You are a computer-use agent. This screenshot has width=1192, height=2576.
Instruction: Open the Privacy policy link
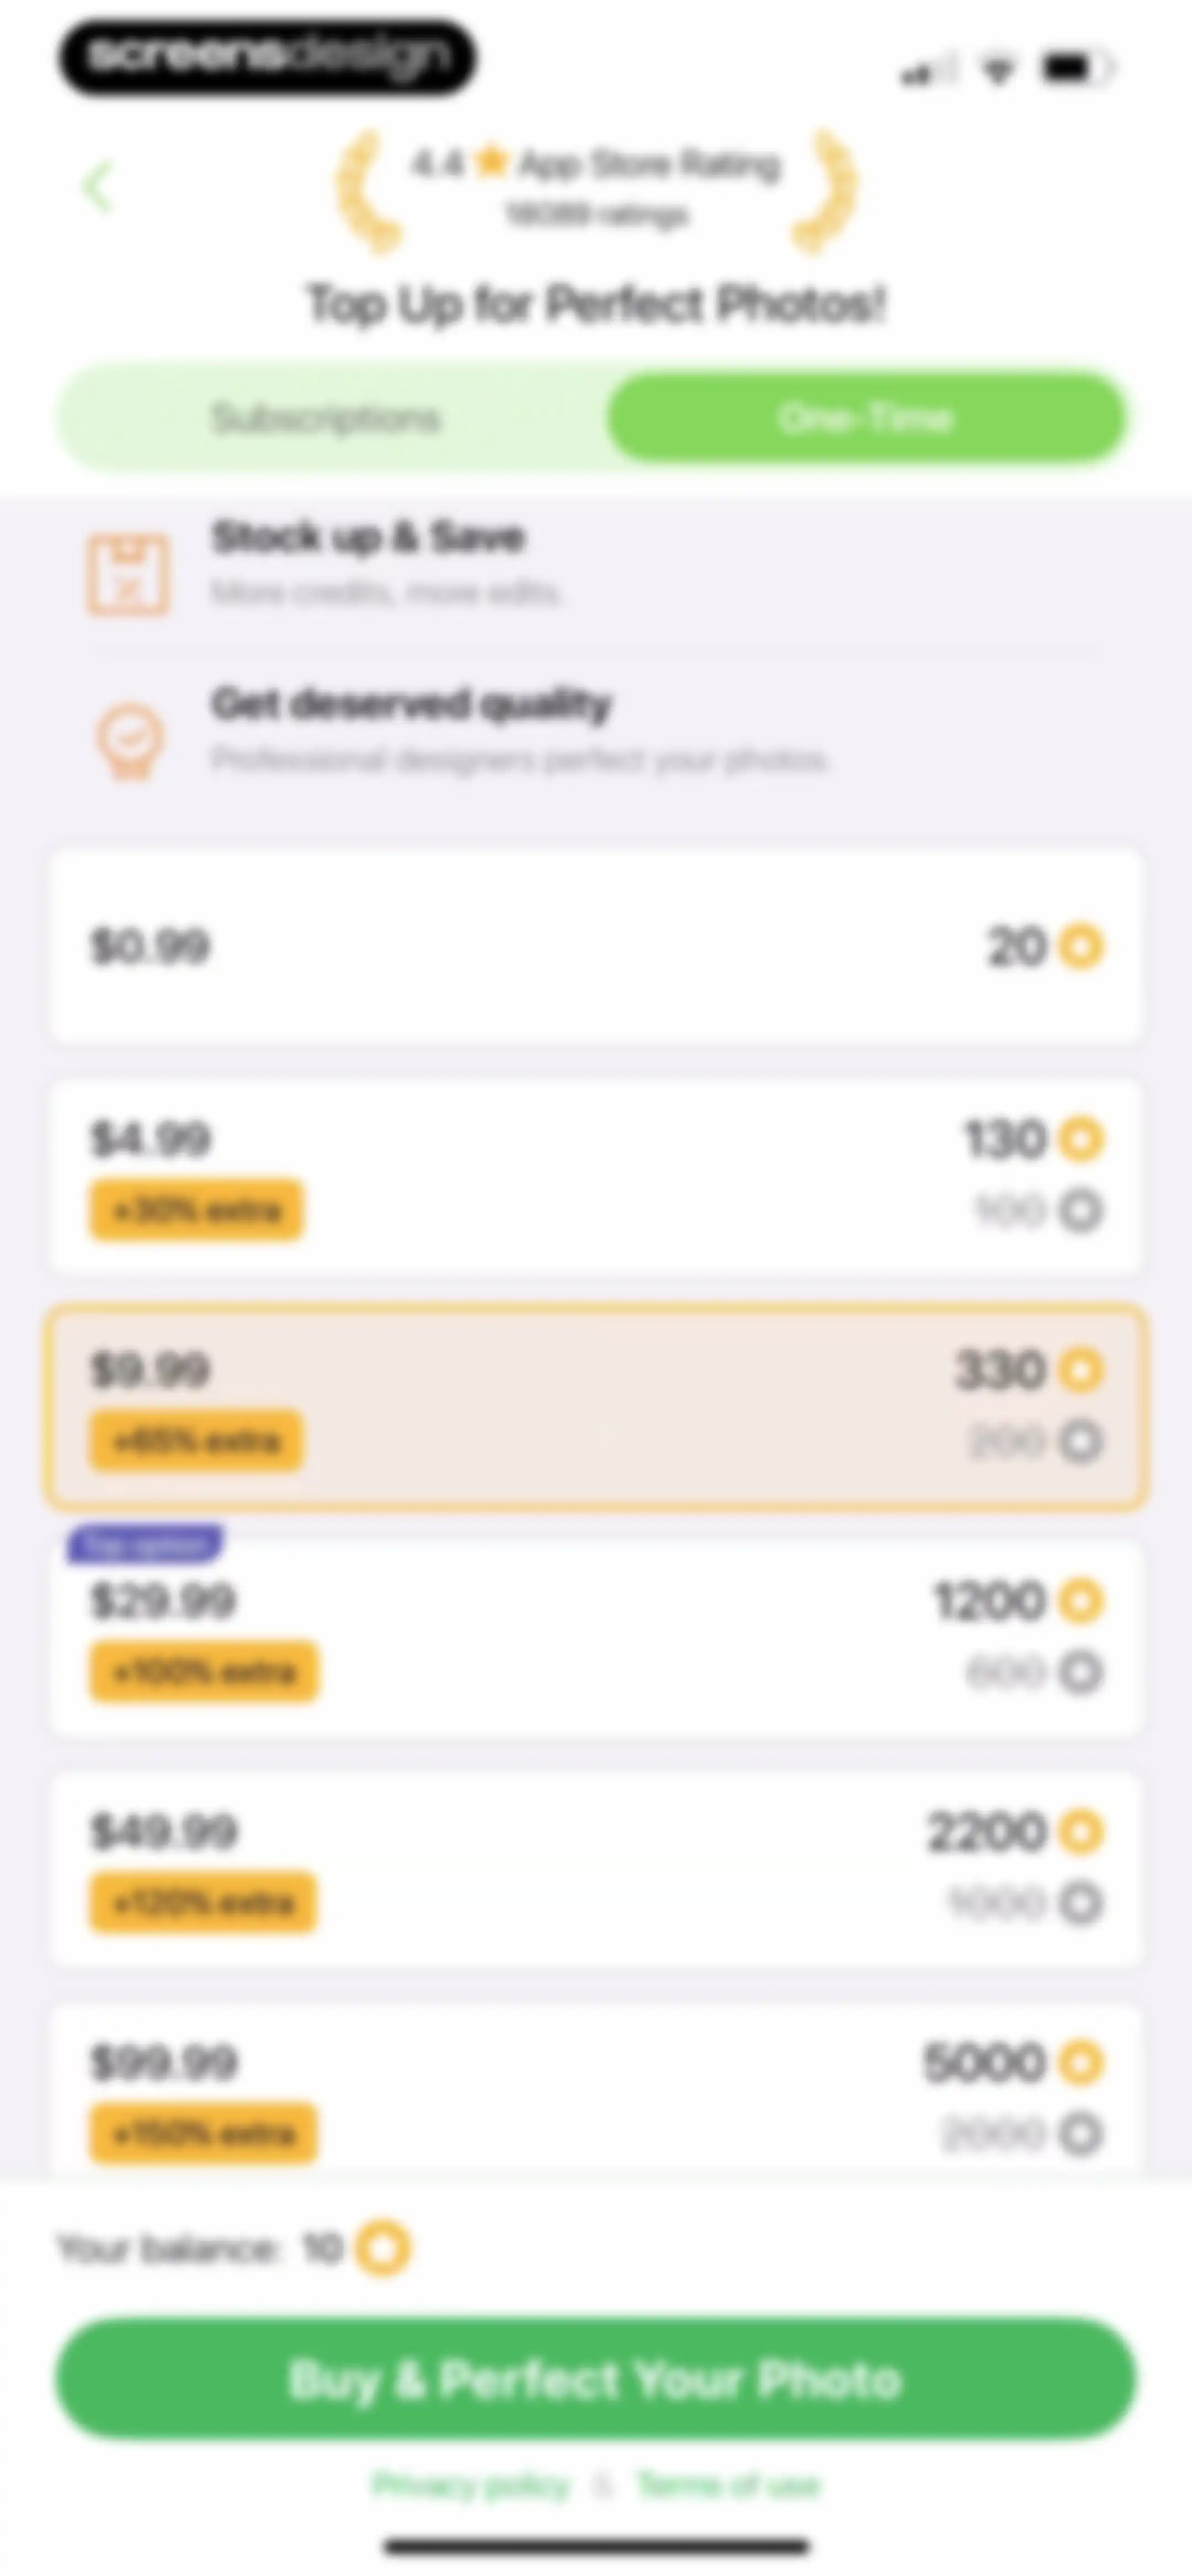point(470,2485)
